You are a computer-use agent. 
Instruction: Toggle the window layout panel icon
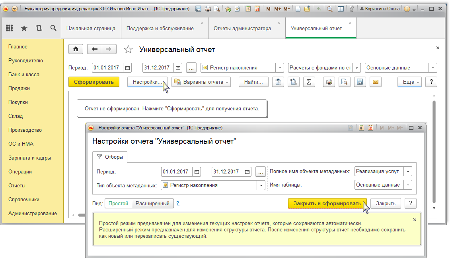[341, 9]
